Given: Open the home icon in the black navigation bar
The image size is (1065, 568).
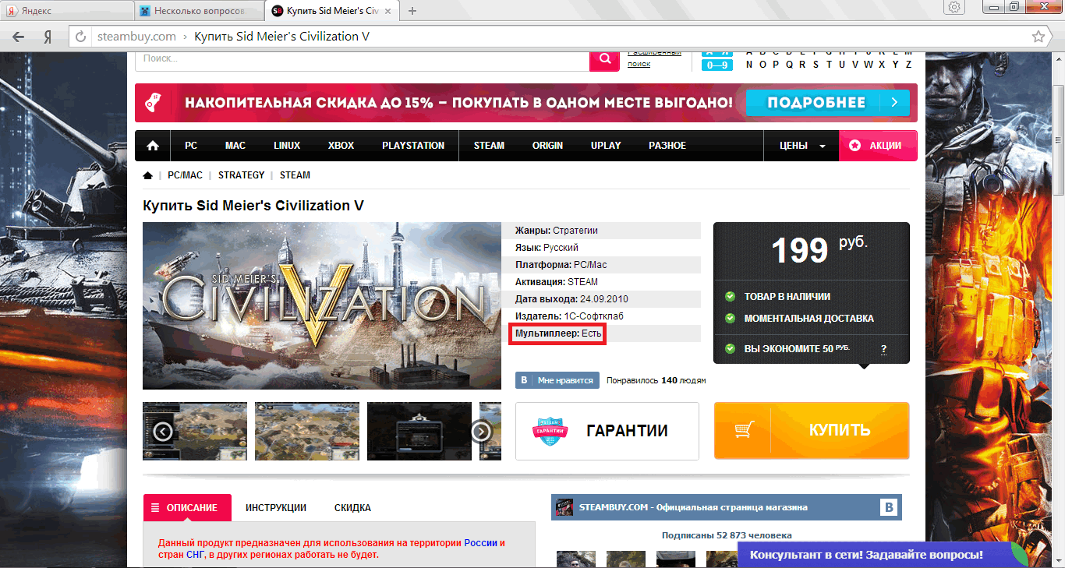Looking at the screenshot, I should (153, 146).
